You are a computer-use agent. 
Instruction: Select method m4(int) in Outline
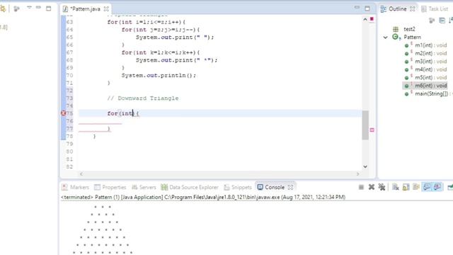click(x=426, y=69)
